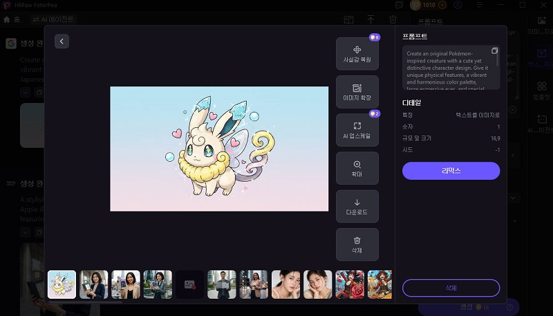Viewport: 553px width, 316px height.
Task: Select first close-up woman portrait thumbnail
Action: (285, 285)
